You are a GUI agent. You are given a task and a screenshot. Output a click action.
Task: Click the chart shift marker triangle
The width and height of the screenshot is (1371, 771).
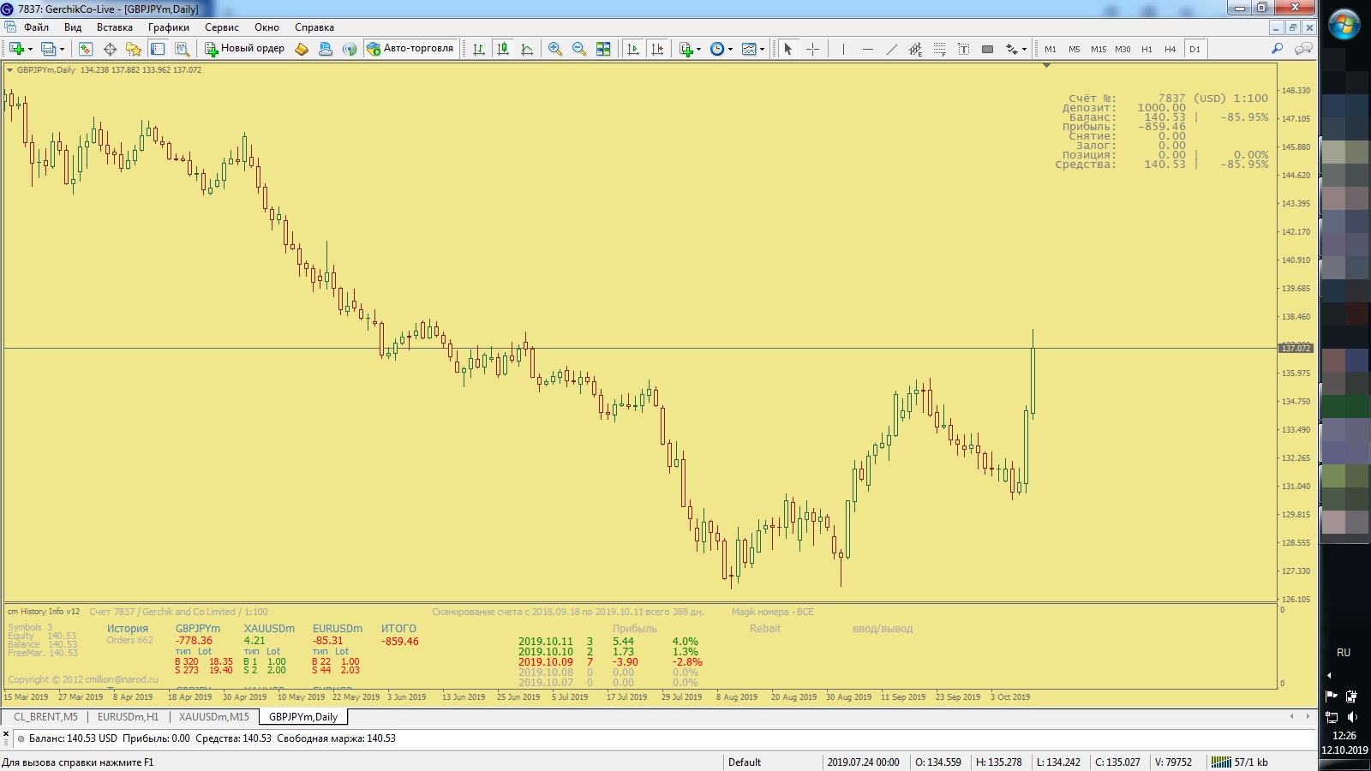pyautogui.click(x=1046, y=66)
